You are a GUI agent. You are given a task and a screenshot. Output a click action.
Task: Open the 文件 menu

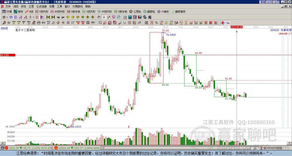[8, 7]
